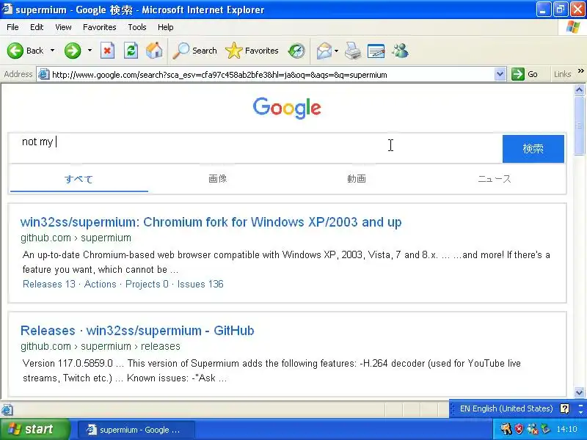Click the safely remove hardware tray icon
The height and width of the screenshot is (440, 587).
[545, 429]
